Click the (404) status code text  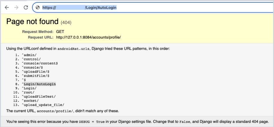pos(66,22)
